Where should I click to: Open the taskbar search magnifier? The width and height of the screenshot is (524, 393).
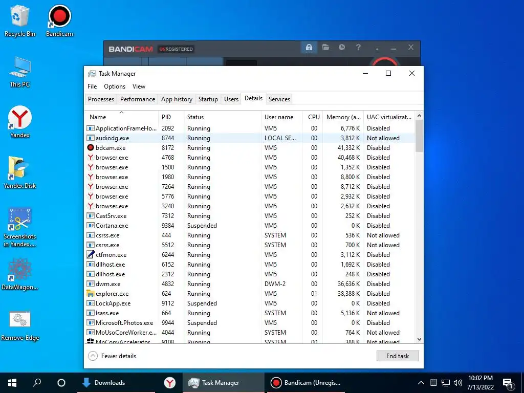click(37, 383)
